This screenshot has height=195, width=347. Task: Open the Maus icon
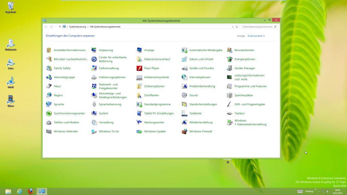click(x=49, y=86)
